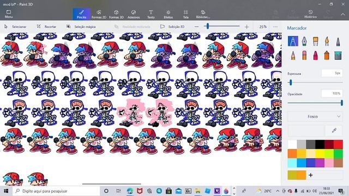This screenshot has width=349, height=196.
Task: Zoom in with the plus icon
Action: click(246, 27)
